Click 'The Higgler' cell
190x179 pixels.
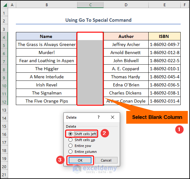pyautogui.click(x=46, y=69)
